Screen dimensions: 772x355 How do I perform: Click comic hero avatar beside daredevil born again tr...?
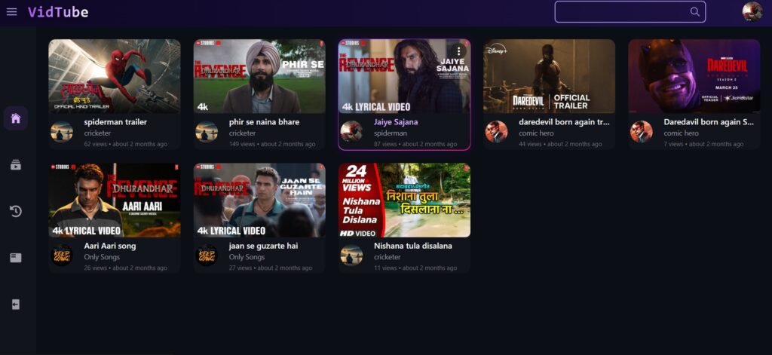(x=496, y=132)
